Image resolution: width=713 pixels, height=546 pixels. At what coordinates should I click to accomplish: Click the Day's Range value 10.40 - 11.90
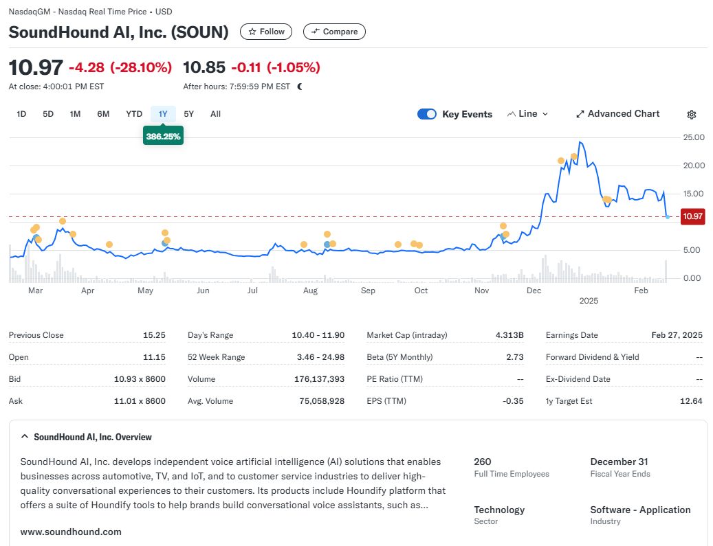(318, 335)
